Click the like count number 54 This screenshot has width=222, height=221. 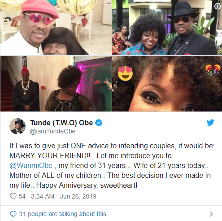coord(22,196)
